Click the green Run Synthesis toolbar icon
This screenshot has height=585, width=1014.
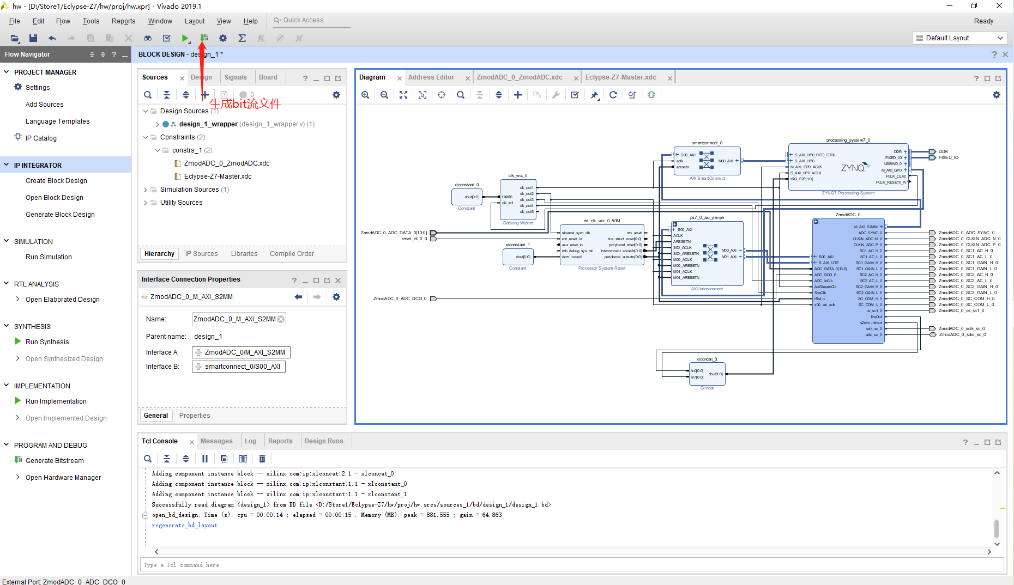[185, 38]
